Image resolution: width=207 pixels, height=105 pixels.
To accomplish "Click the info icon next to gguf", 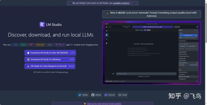I will pos(72,45).
